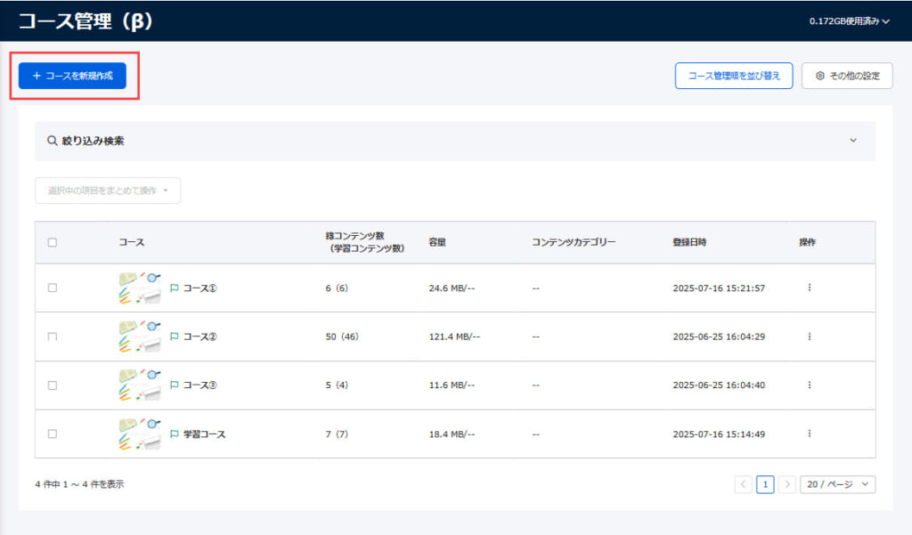The height and width of the screenshot is (535, 912).
Task: Click the 総コンテンツ数 column header
Action: point(364,242)
